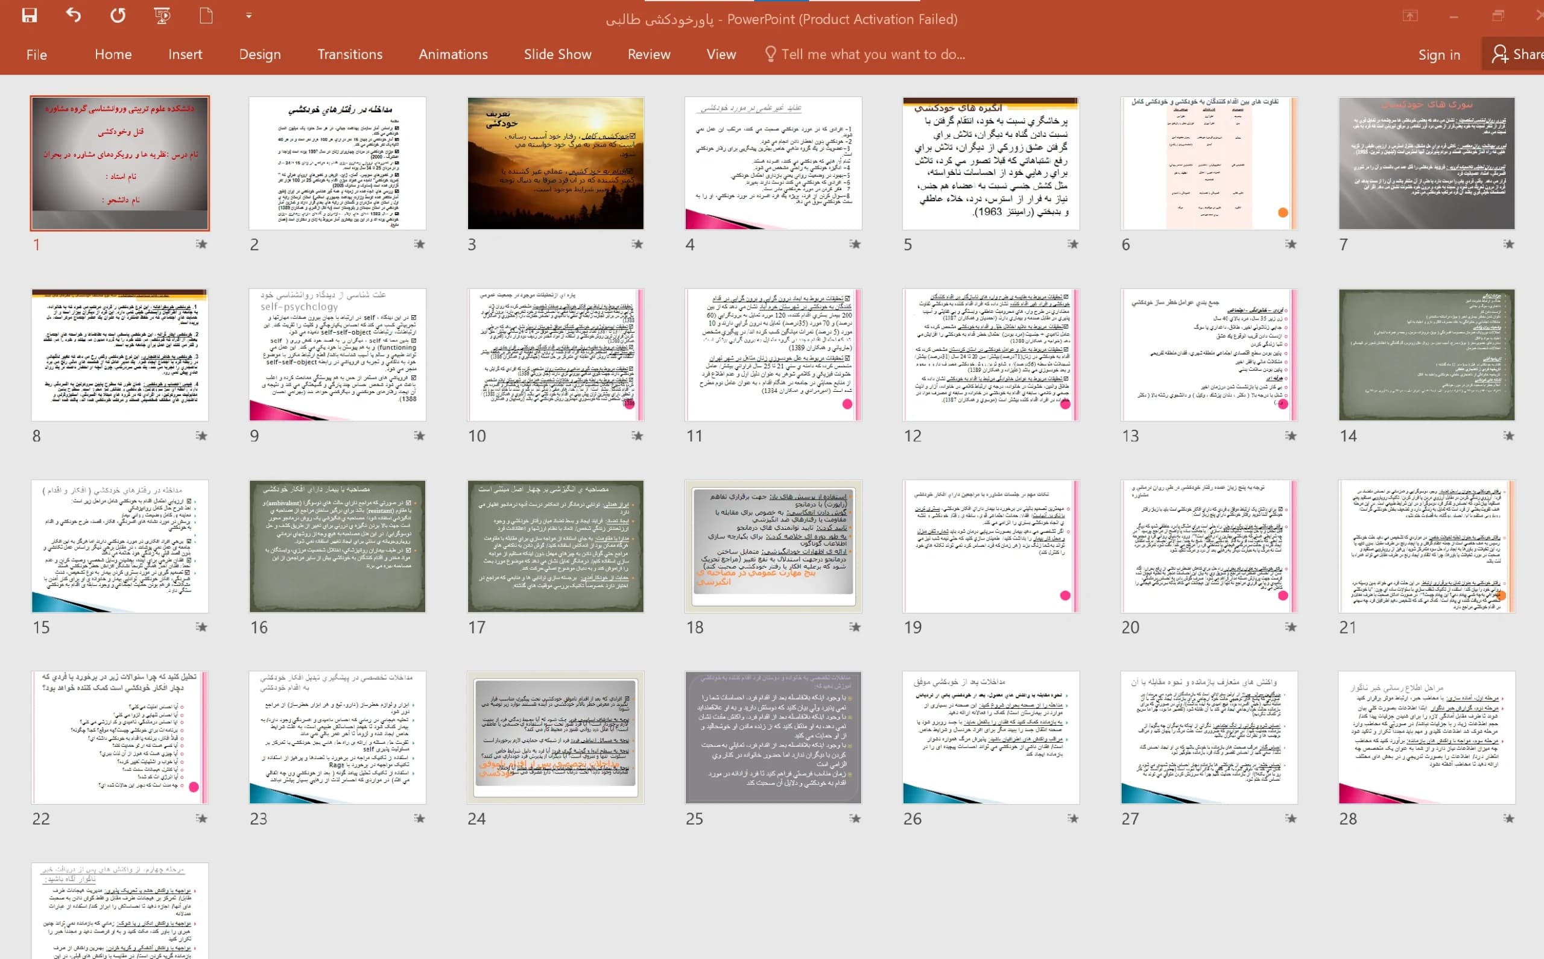The width and height of the screenshot is (1544, 959).
Task: Click the New blank presentation icon
Action: pos(206,15)
